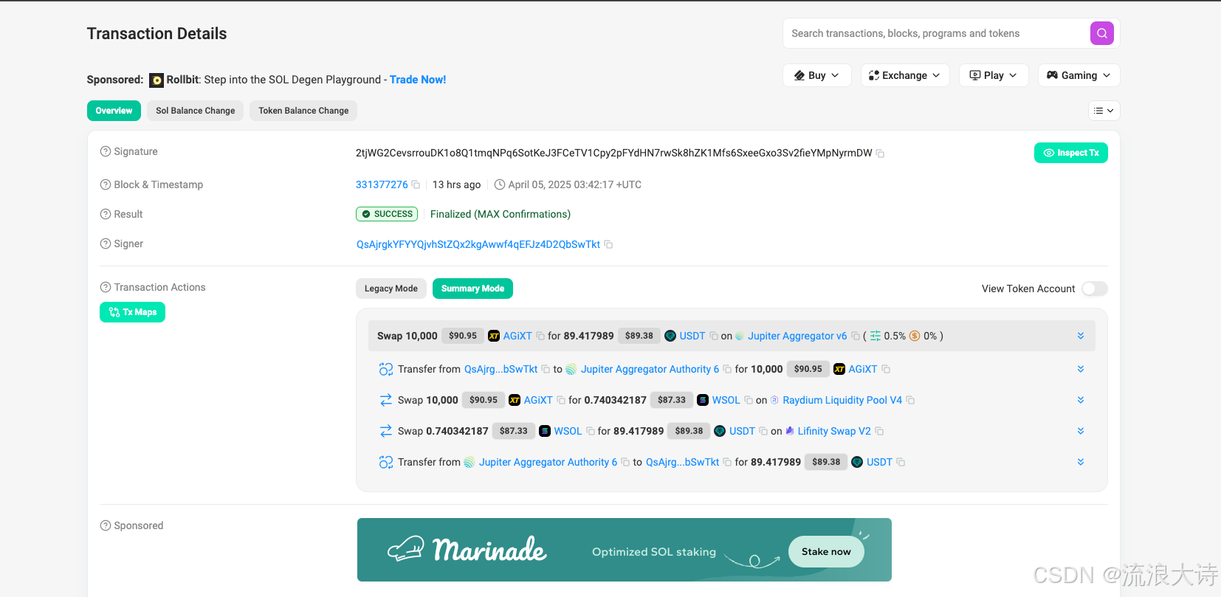Click the Transaction Actions help icon
Screen dimensions: 1221x597
tap(106, 287)
